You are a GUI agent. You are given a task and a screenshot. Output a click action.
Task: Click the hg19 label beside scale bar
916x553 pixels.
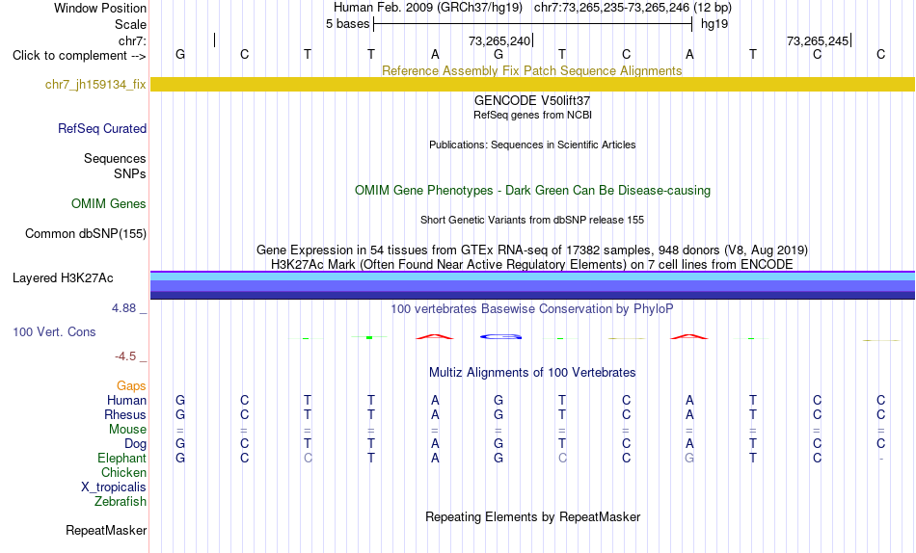coord(714,24)
